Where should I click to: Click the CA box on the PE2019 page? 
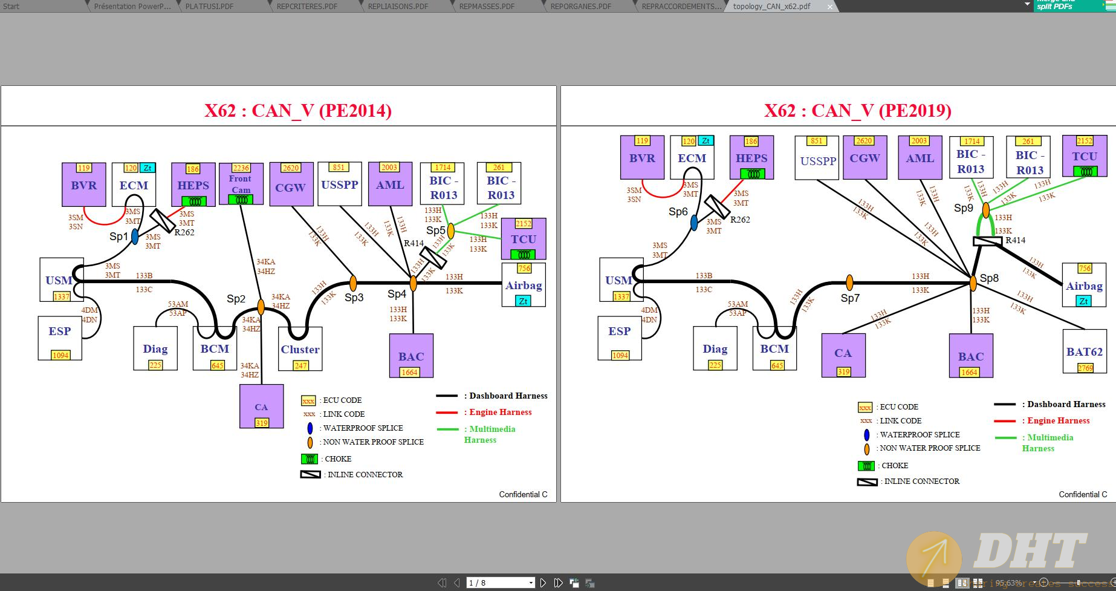point(843,355)
